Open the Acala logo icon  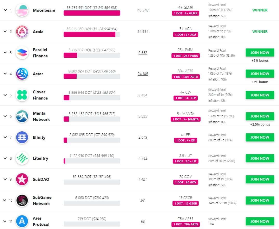[22, 32]
